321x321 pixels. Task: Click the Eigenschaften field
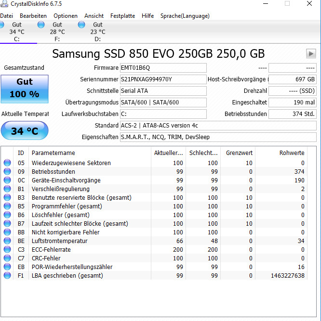(218, 137)
